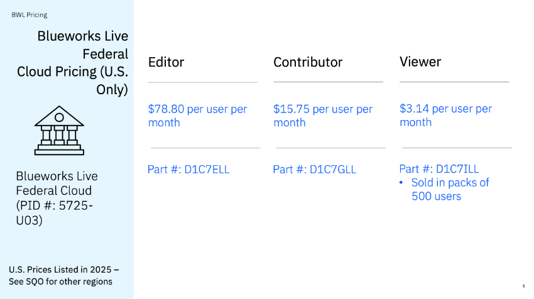Select the $78.80 per user per month price
This screenshot has width=534, height=299.
(x=197, y=116)
